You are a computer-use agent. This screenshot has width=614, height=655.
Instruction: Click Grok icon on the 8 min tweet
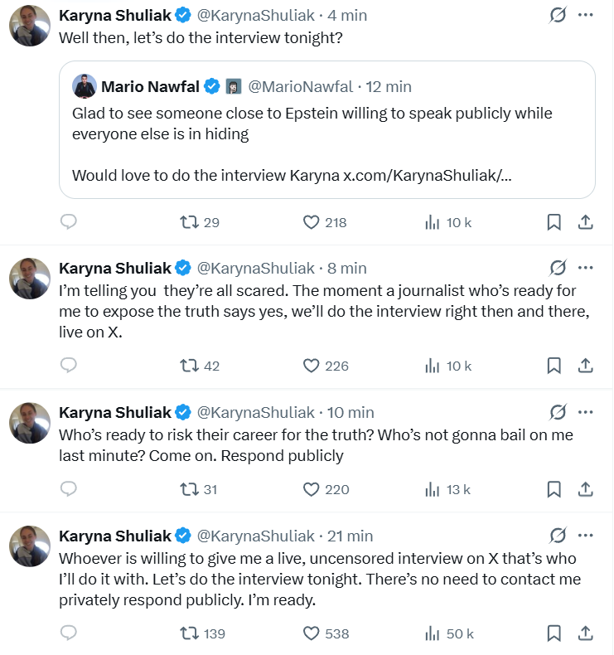pyautogui.click(x=558, y=268)
